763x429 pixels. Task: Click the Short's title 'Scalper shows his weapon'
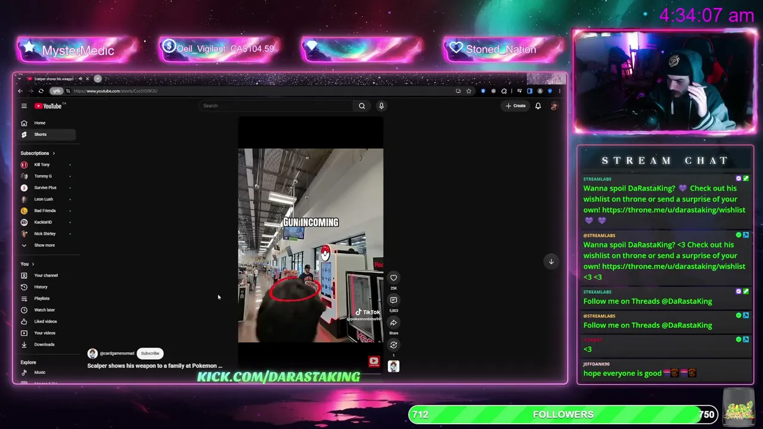pos(154,366)
